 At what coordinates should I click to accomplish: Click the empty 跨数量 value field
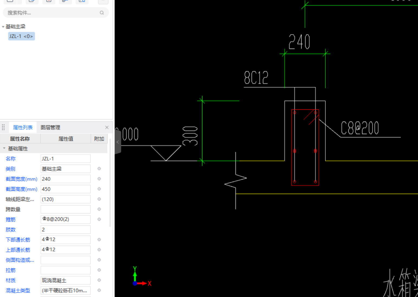(66, 209)
